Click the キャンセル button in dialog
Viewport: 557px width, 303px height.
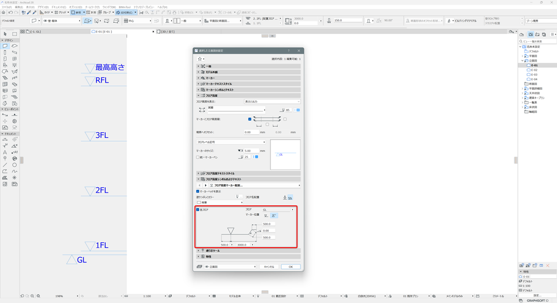point(269,267)
